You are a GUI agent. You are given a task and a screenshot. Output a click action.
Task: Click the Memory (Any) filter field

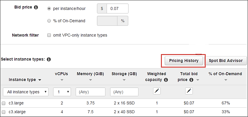(90, 92)
